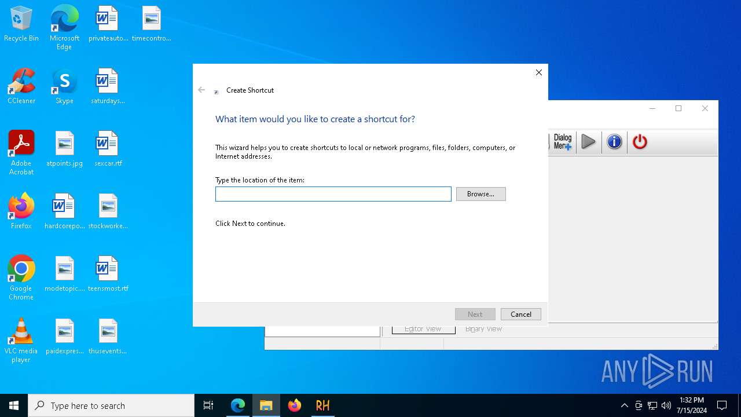Open the Skype desktop shortcut

point(64,87)
